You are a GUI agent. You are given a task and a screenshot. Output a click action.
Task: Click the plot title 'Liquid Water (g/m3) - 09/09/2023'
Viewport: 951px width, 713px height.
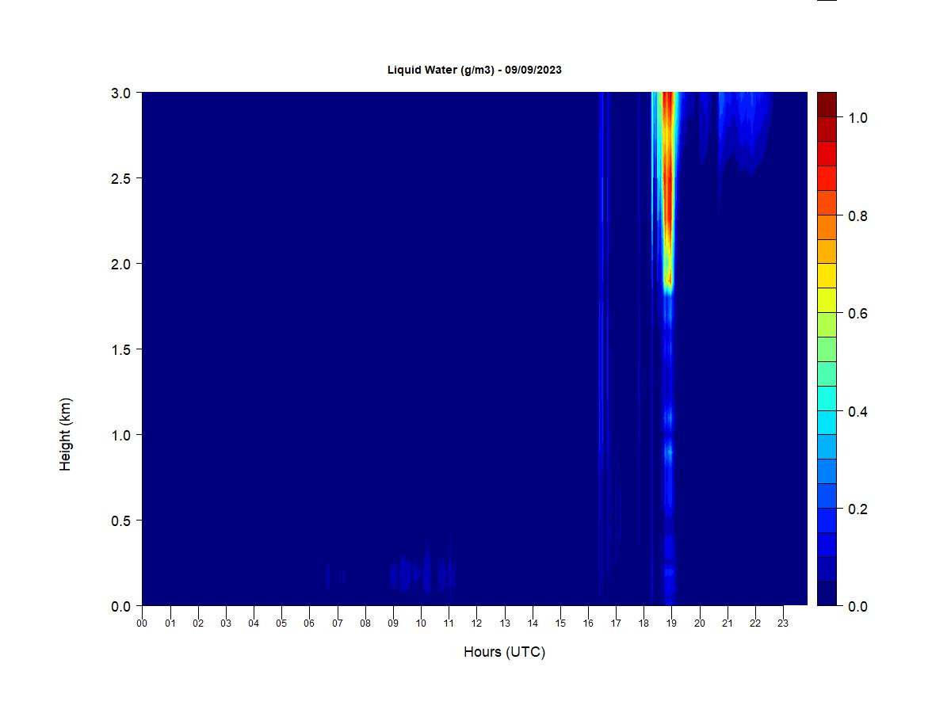pos(474,70)
